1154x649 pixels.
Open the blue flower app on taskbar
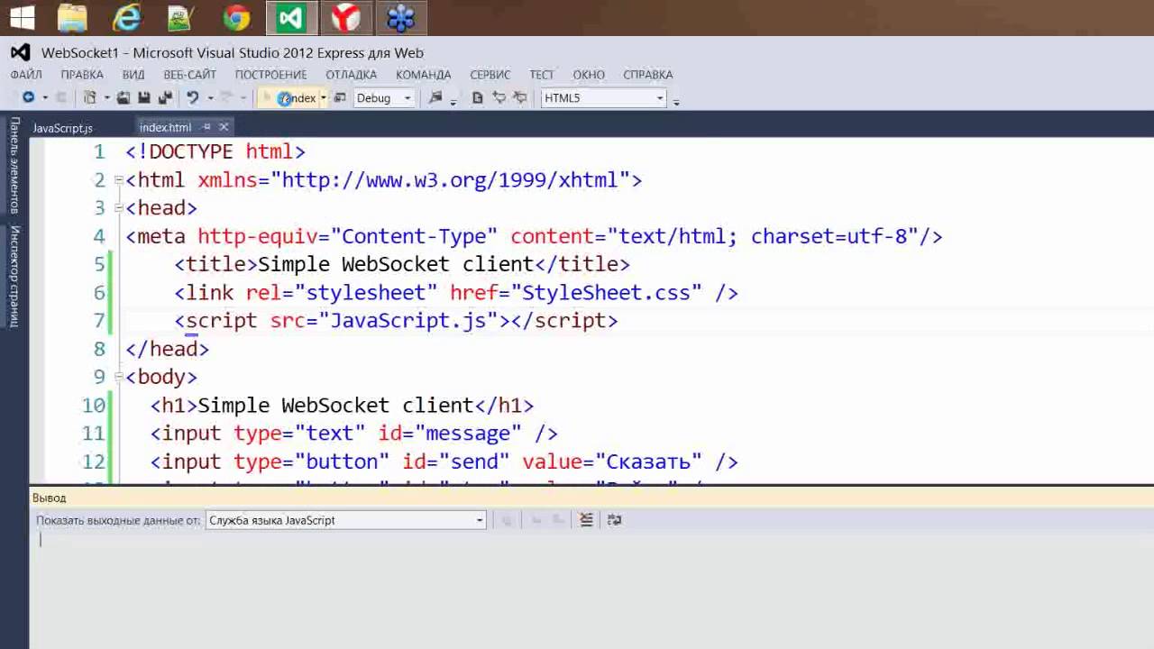coord(401,17)
